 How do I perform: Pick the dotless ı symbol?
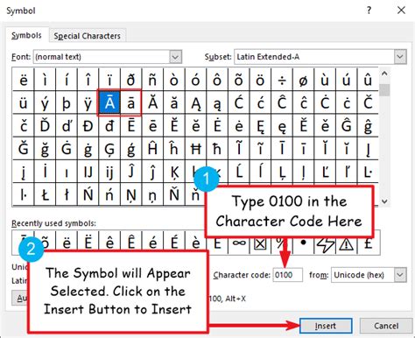point(67,172)
